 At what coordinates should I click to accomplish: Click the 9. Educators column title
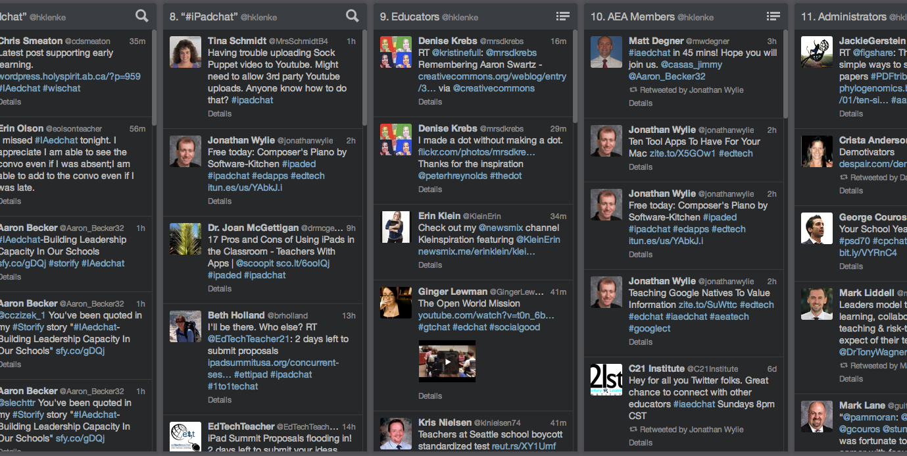tap(410, 16)
